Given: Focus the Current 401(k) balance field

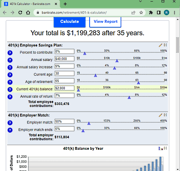Looking at the screenshot, I should coord(64,88).
